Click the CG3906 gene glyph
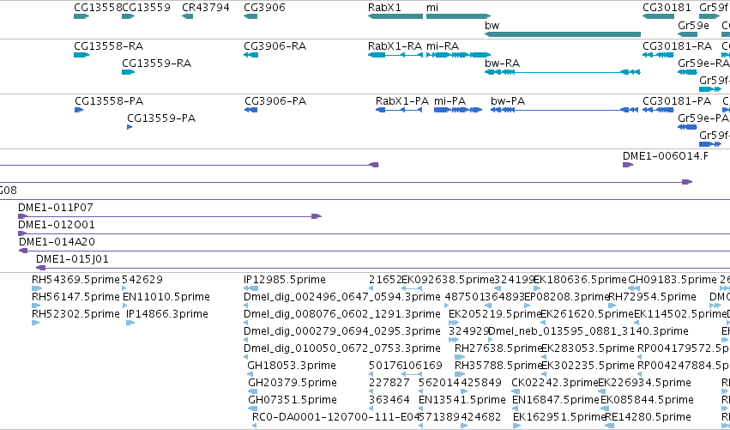 tap(250, 16)
